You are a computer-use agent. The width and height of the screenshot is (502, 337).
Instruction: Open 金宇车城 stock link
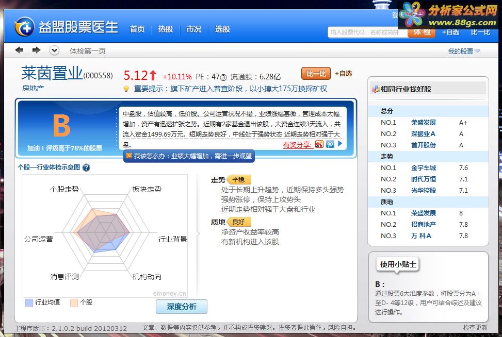(423, 168)
